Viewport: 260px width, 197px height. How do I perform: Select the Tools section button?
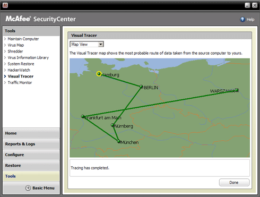(x=31, y=176)
